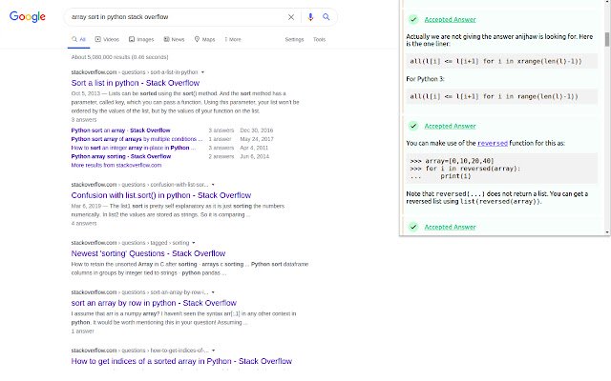611x381 pixels.
Task: Open 'How to sort an integer array in-place' sublink
Action: click(134, 148)
